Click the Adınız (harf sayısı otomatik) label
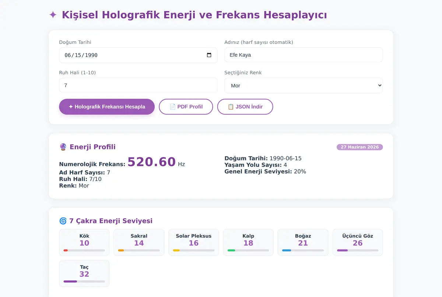 point(259,42)
